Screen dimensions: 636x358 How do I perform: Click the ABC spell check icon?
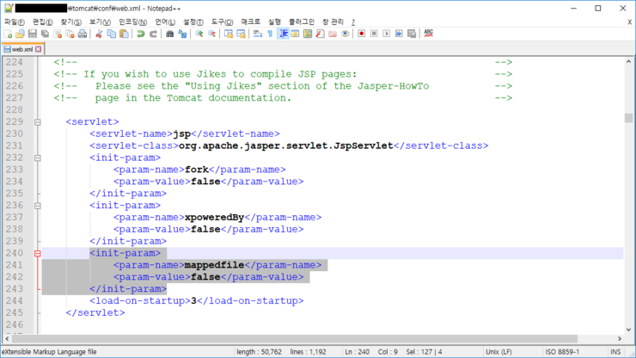point(428,34)
